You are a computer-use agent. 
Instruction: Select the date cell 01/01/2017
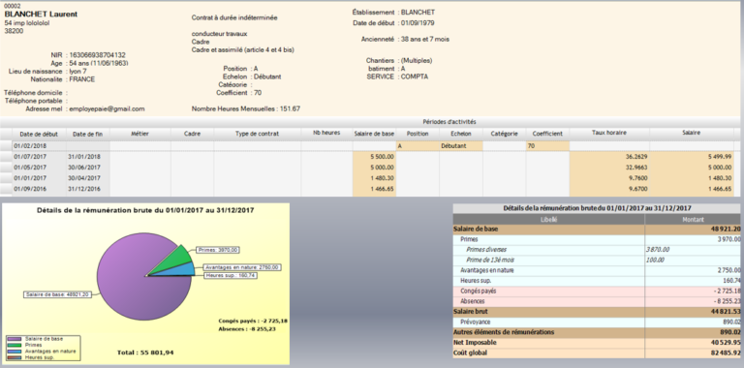(39, 178)
